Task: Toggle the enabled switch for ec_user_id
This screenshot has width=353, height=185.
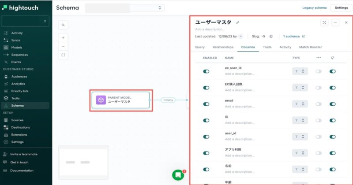Action: pyautogui.click(x=206, y=71)
